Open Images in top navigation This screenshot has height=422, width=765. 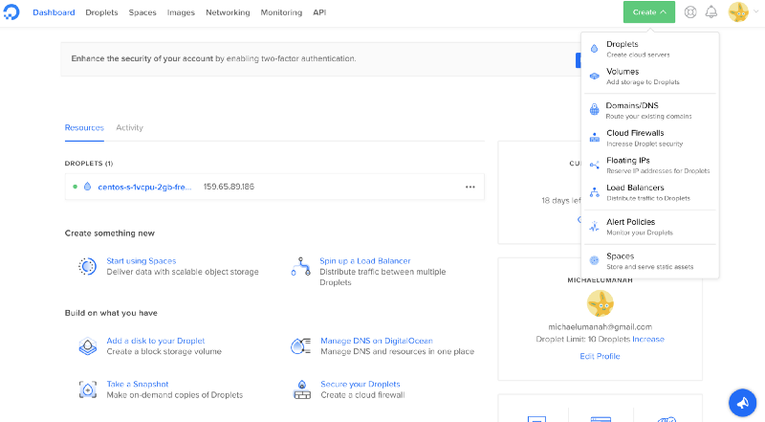pos(181,12)
